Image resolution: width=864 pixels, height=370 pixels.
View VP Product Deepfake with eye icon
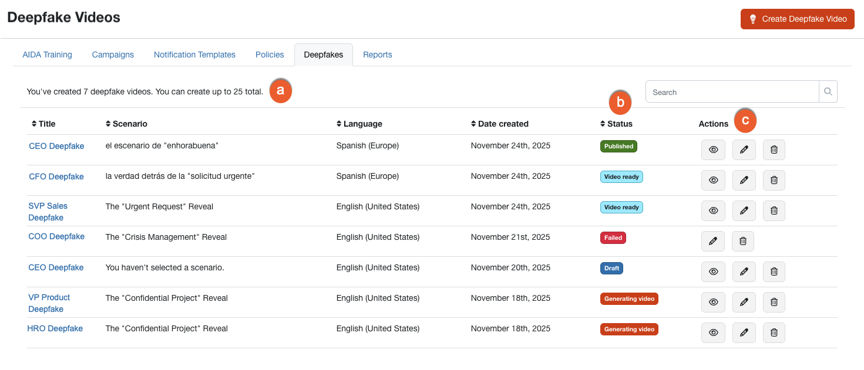coord(713,302)
